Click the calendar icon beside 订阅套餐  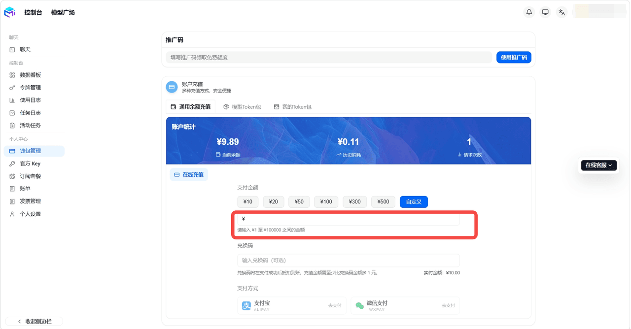(12, 176)
